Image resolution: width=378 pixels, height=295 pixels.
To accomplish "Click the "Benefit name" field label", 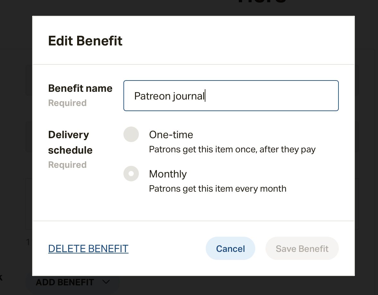I will coord(80,89).
